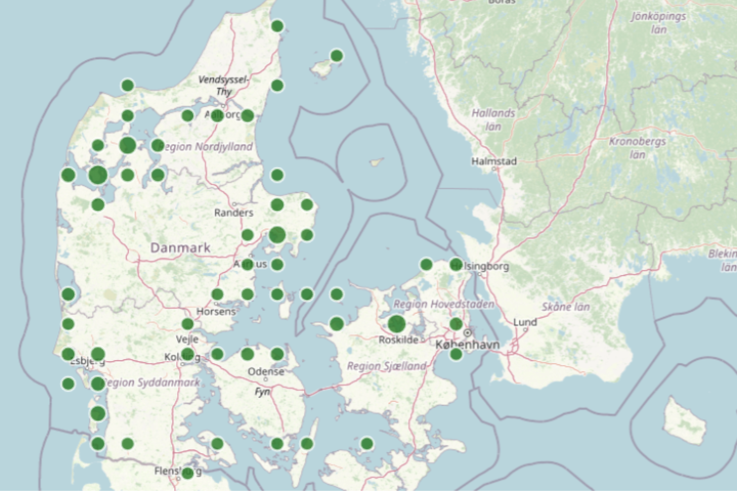The height and width of the screenshot is (491, 737).
Task: Click the green marker on Læsø island
Action: coord(337,56)
